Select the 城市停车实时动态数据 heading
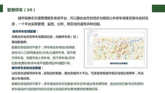 27,68
